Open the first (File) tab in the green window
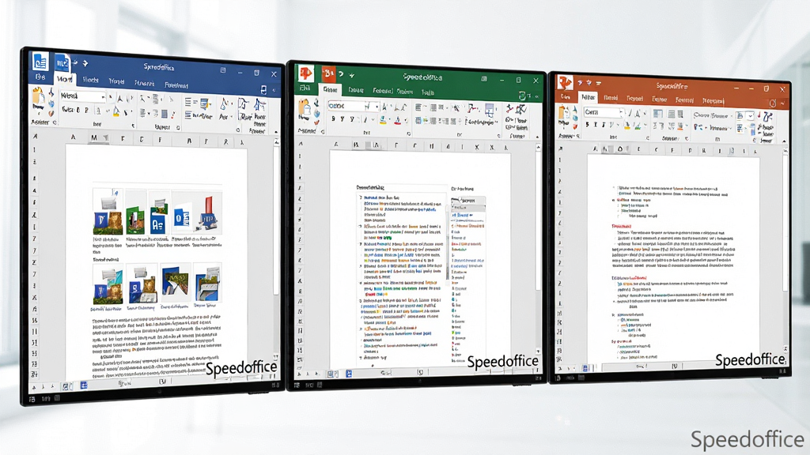Viewport: 810px width, 455px height. coord(305,88)
